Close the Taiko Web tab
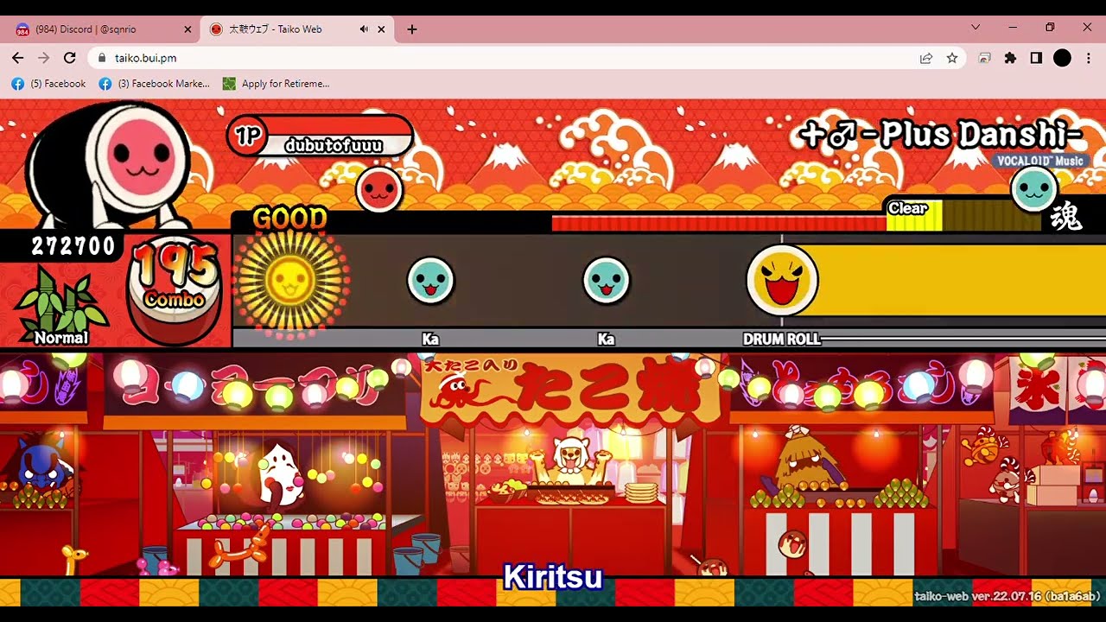Screen dimensions: 1106x622 pyautogui.click(x=381, y=29)
